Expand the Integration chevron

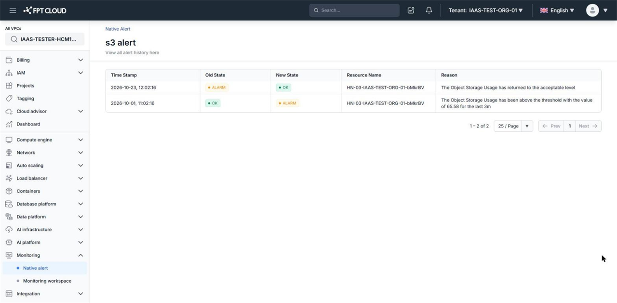tap(80, 294)
